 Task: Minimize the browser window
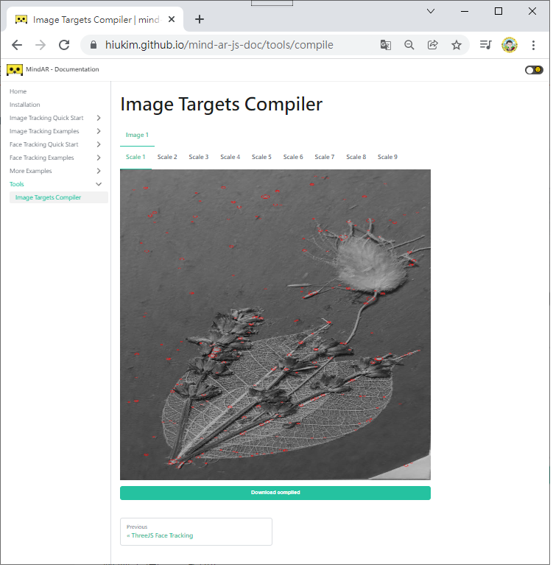pyautogui.click(x=465, y=11)
